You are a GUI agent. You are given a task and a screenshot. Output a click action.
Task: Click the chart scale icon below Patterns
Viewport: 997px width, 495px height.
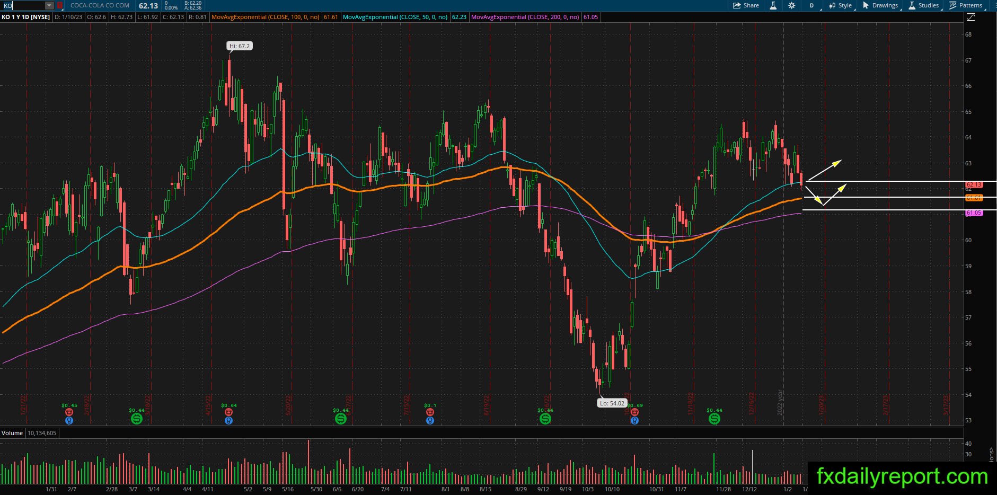(971, 17)
